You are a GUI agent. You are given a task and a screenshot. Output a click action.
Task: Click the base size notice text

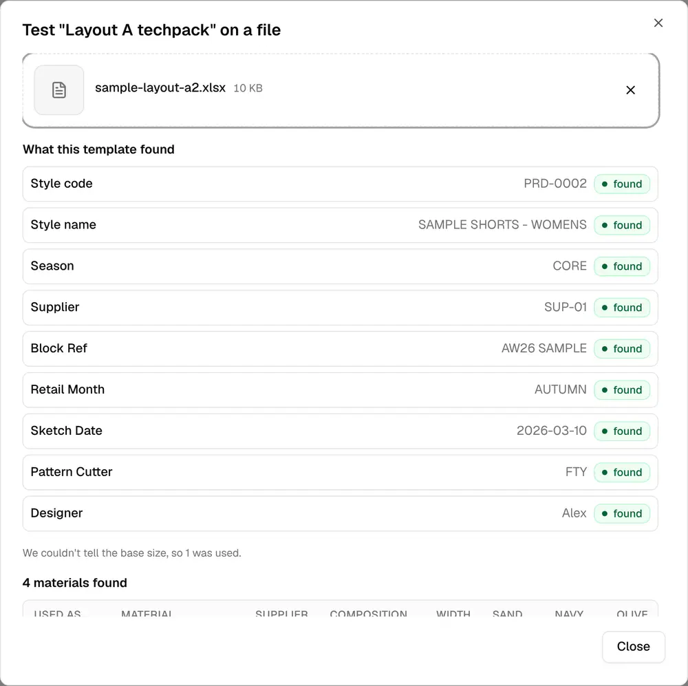132,553
